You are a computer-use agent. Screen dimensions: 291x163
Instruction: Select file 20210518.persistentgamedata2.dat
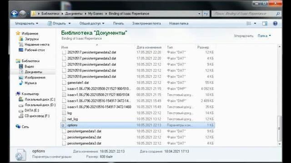point(137,71)
